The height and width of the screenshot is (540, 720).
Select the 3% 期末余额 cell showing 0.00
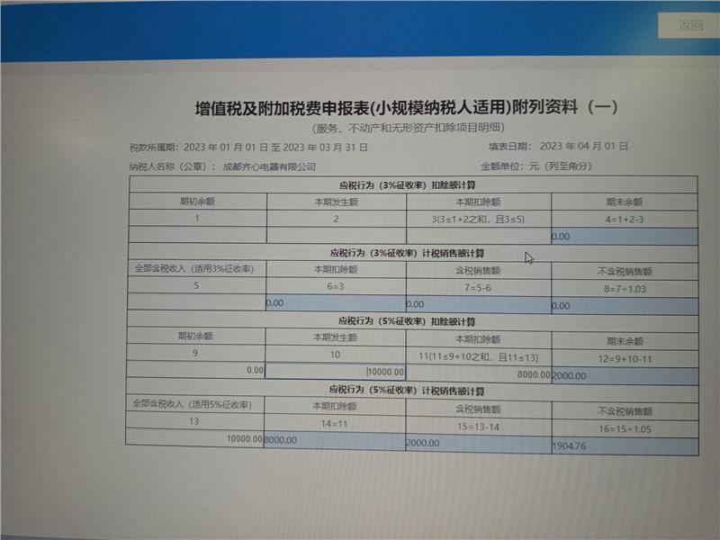624,237
